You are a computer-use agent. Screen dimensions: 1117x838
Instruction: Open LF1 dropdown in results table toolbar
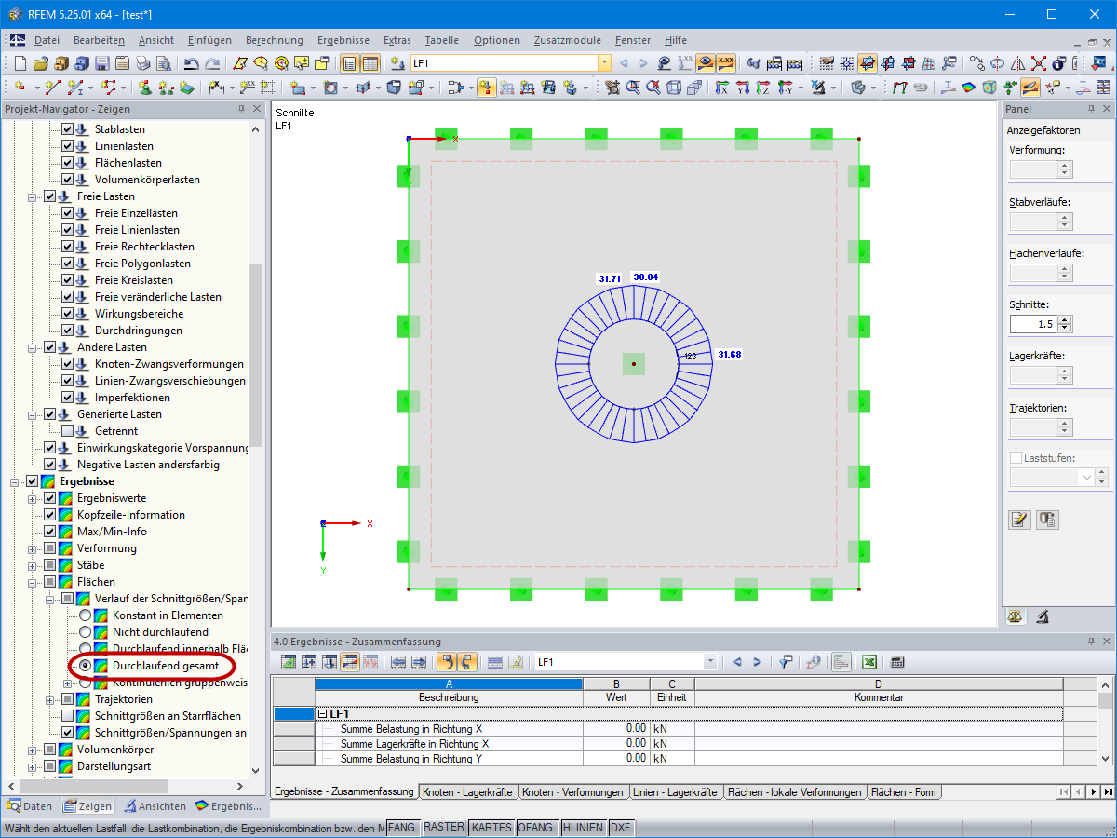pos(711,662)
